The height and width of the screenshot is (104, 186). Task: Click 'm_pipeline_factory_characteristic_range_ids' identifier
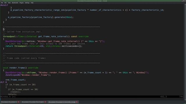[x=37, y=10]
